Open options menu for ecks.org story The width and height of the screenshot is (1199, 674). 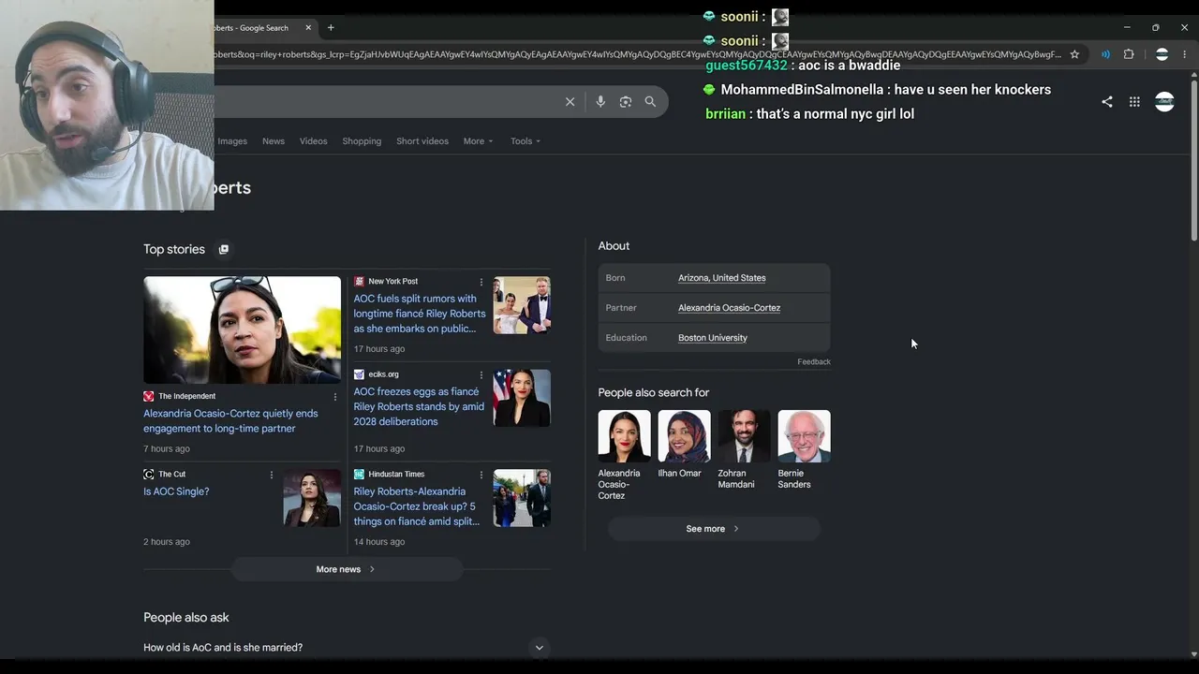(x=481, y=374)
